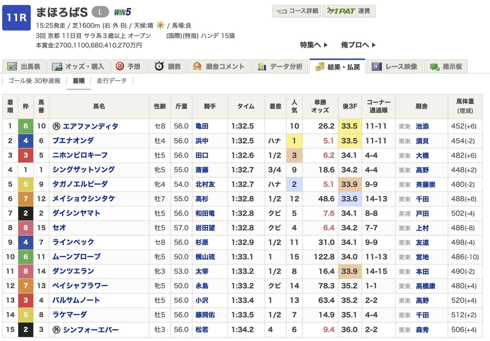Open the データ分析 tab
Viewport: 490px width, 341px height.
(x=280, y=66)
